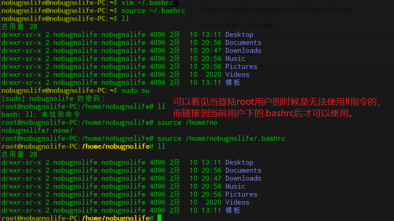
Task: Click the 'none/' tab-completion suggestion
Action: click(x=63, y=130)
